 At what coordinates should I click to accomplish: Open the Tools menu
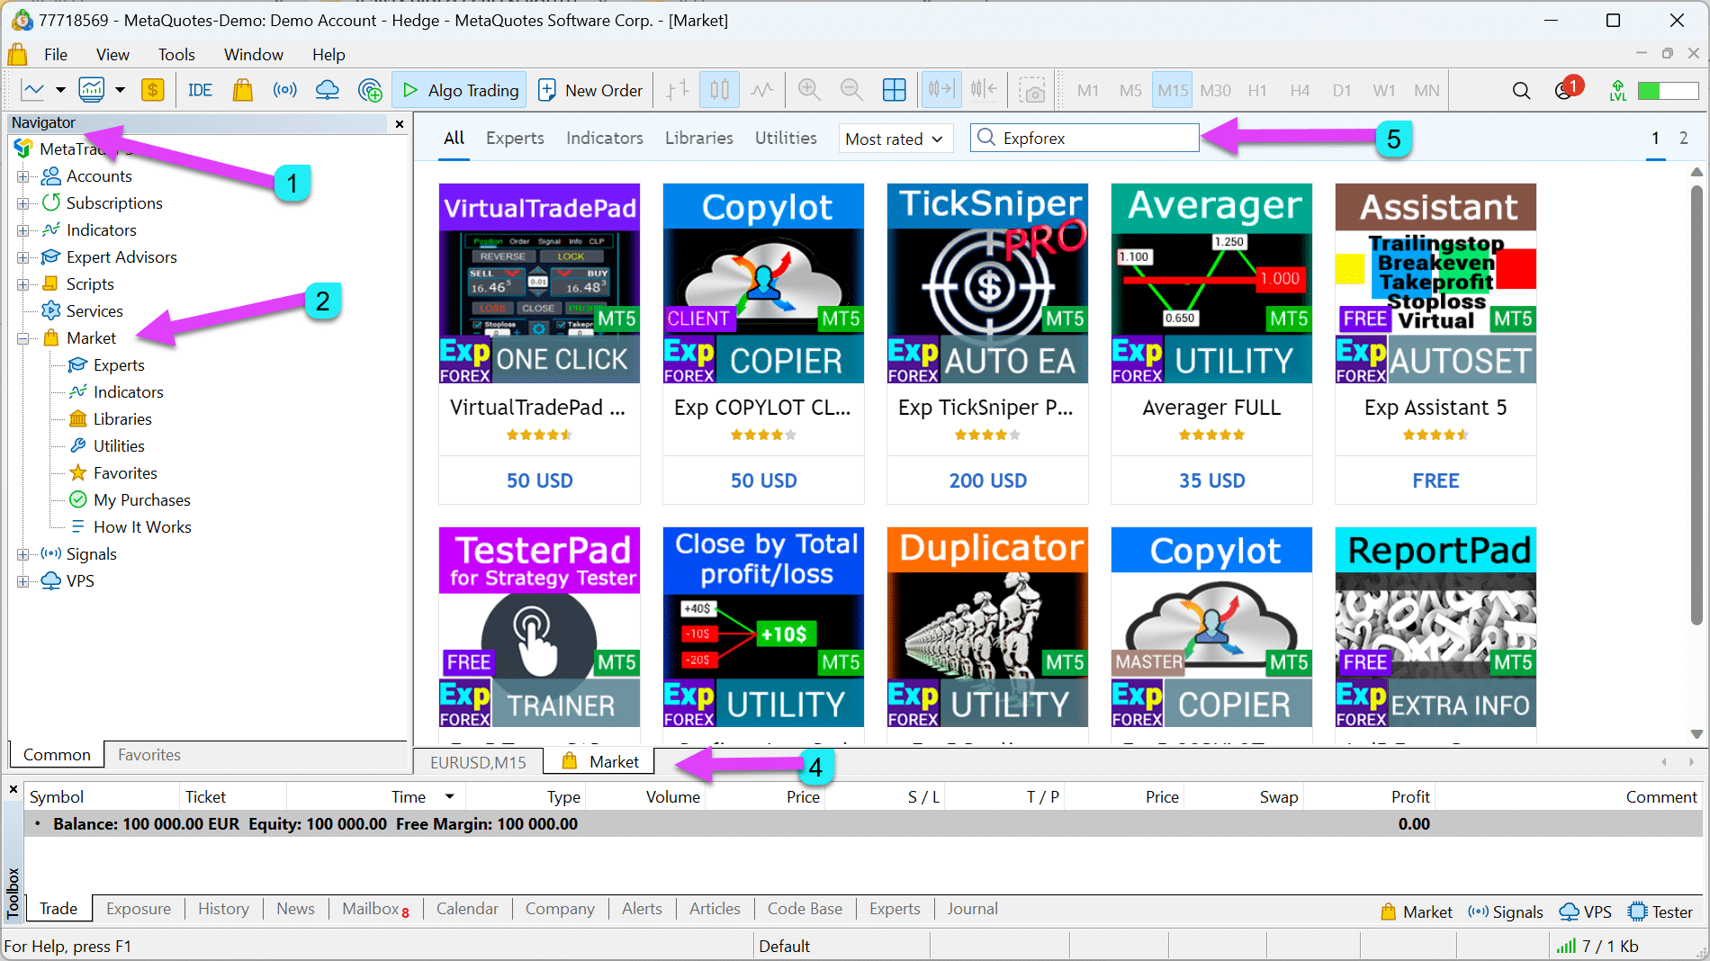point(176,55)
